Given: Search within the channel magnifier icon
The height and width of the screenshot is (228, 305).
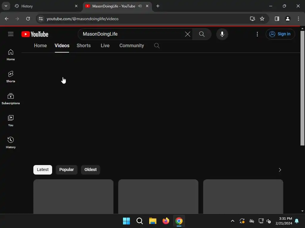Looking at the screenshot, I should point(157,46).
